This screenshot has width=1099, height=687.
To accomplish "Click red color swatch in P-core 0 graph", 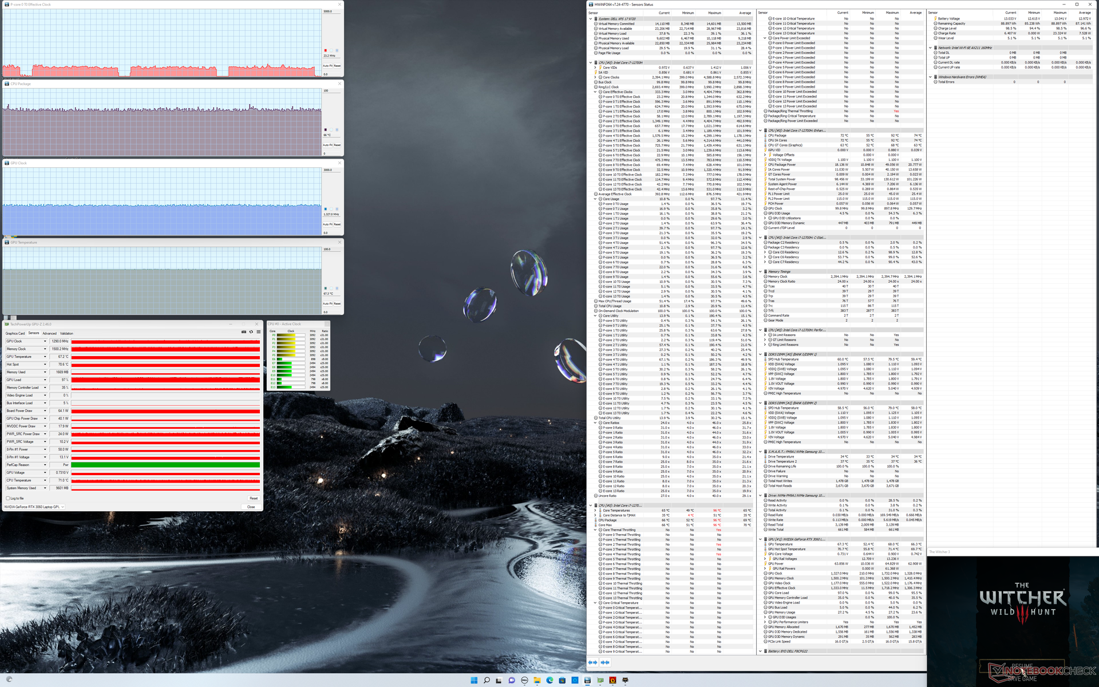I will click(326, 50).
